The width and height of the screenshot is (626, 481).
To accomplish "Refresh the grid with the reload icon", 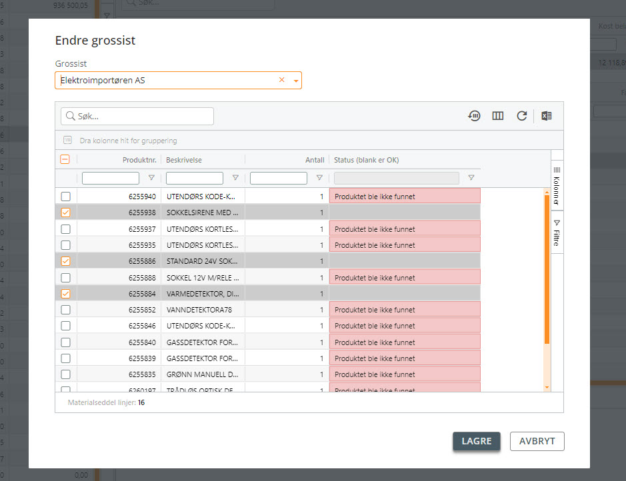I will pos(521,116).
